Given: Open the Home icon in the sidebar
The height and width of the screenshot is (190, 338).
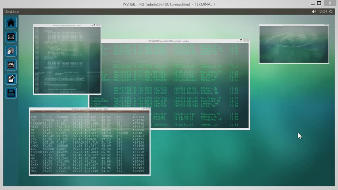Looking at the screenshot, I should [11, 23].
